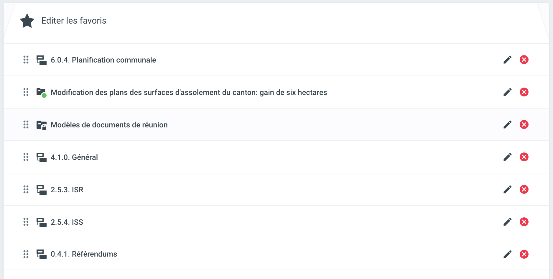Rename the Modèles de documents de réunion favorite
The height and width of the screenshot is (279, 553).
(507, 125)
